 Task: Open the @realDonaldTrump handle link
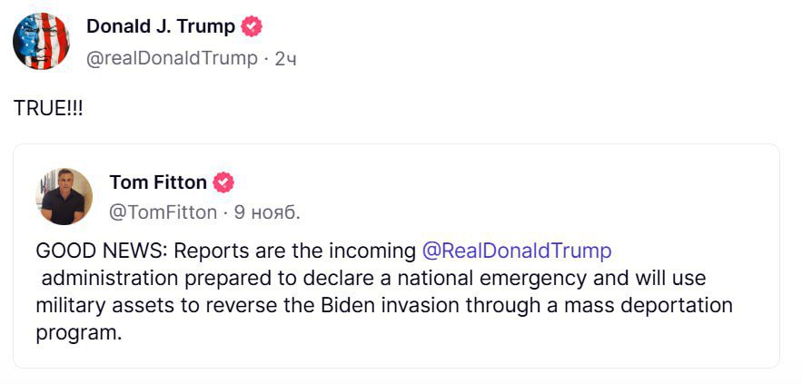pos(172,58)
